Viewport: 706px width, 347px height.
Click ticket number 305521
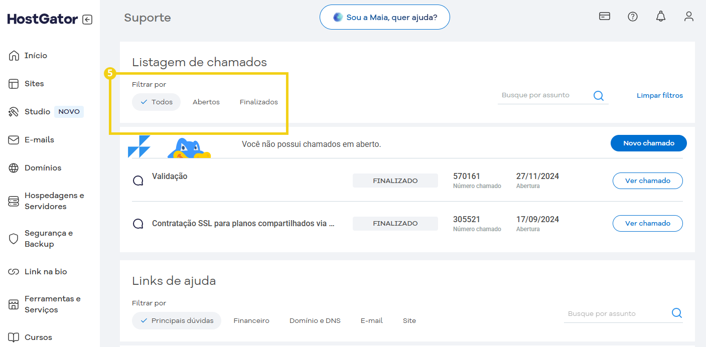click(x=467, y=220)
